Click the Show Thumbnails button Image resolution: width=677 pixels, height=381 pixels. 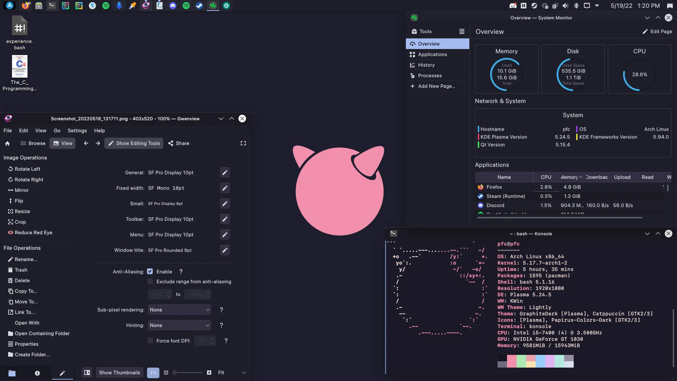click(x=119, y=372)
